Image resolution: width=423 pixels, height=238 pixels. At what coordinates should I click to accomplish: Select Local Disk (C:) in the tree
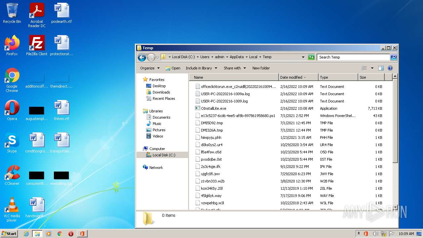pos(161,155)
